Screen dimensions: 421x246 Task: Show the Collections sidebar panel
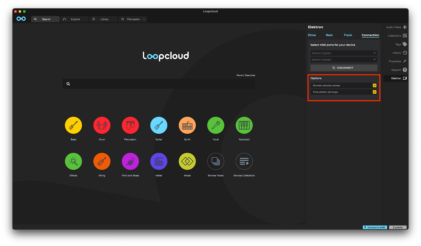pos(397,36)
